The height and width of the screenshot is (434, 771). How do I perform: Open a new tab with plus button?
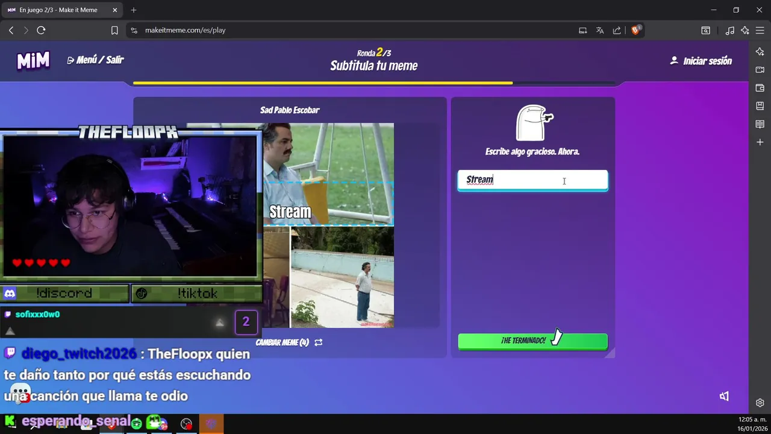click(134, 10)
